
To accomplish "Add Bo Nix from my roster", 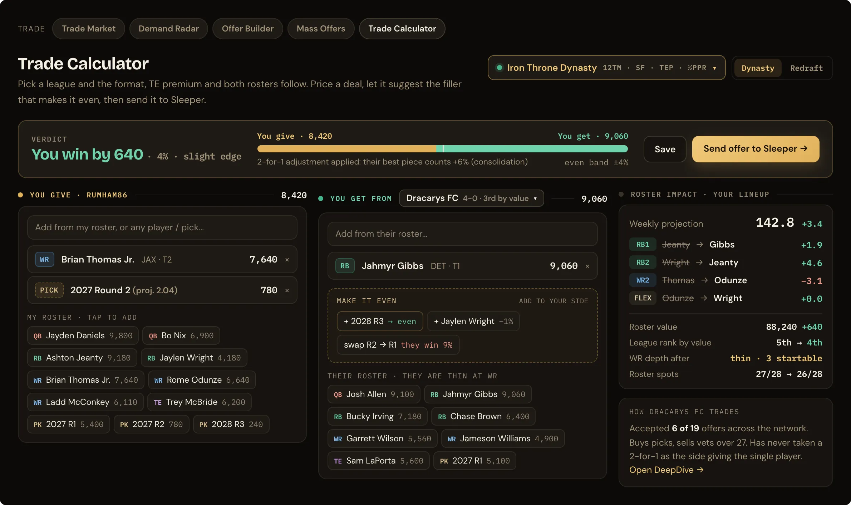I will [181, 335].
